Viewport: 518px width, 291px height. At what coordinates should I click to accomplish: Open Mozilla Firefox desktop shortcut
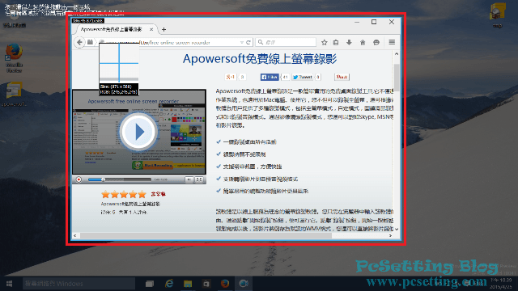pos(14,57)
